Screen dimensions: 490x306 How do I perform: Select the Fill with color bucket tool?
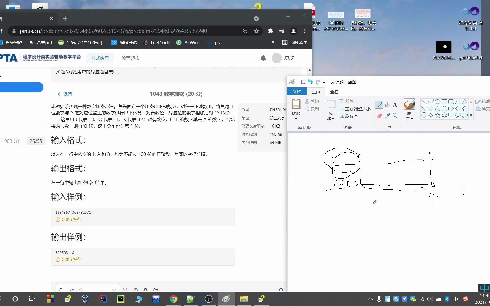click(387, 105)
